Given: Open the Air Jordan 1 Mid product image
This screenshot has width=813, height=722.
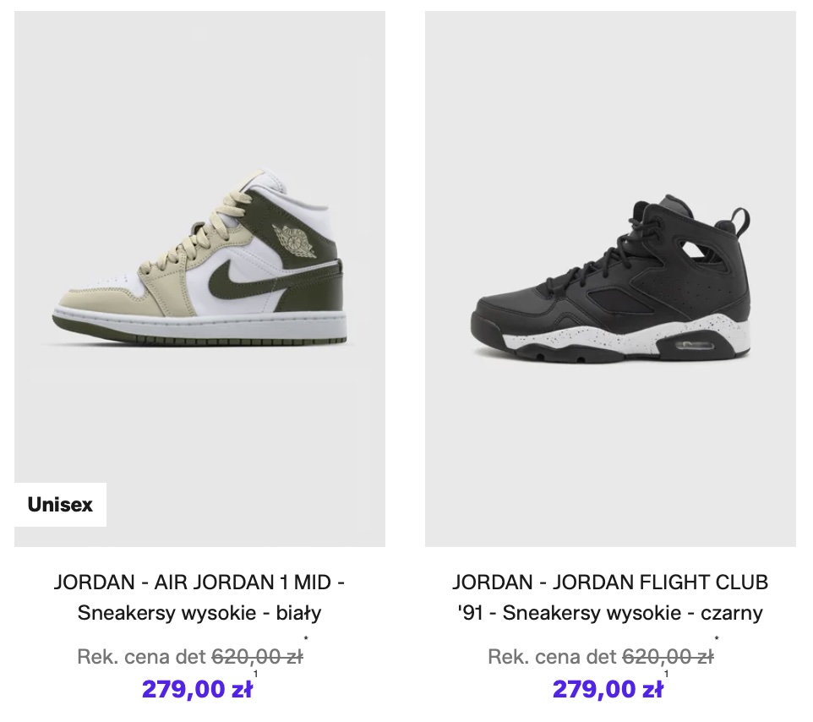Looking at the screenshot, I should pos(199,279).
